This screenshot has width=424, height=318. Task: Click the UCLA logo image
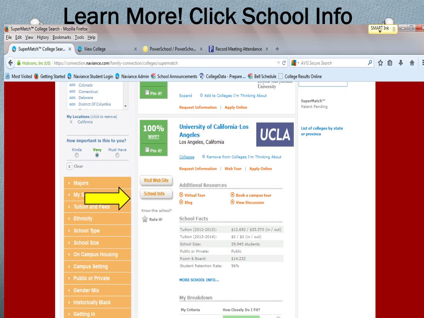coord(275,135)
